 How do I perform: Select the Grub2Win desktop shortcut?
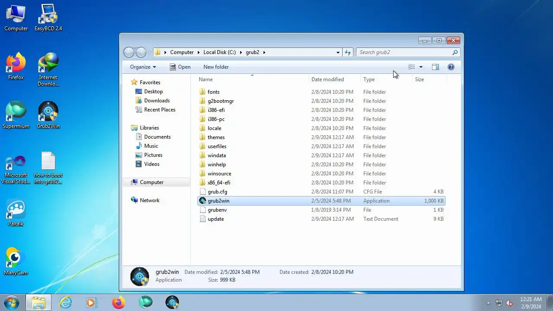pos(48,116)
